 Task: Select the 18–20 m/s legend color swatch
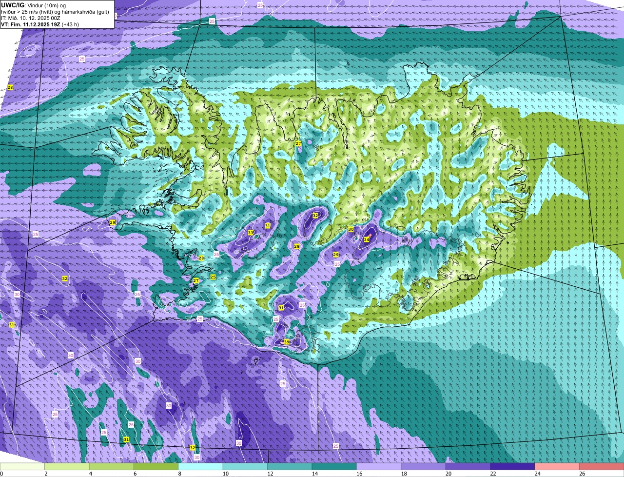tap(424, 466)
